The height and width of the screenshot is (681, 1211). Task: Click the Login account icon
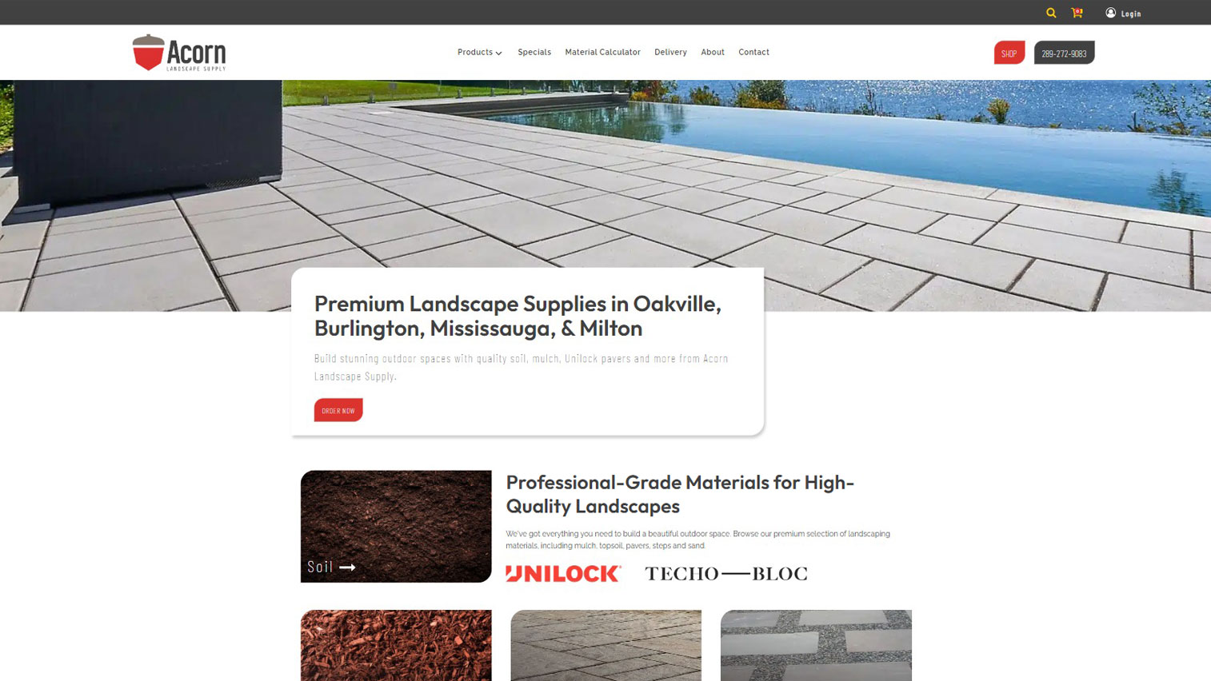tap(1110, 12)
